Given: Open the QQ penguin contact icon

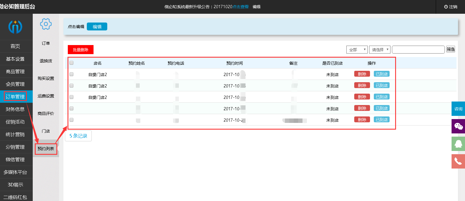Looking at the screenshot, I should coord(458,144).
